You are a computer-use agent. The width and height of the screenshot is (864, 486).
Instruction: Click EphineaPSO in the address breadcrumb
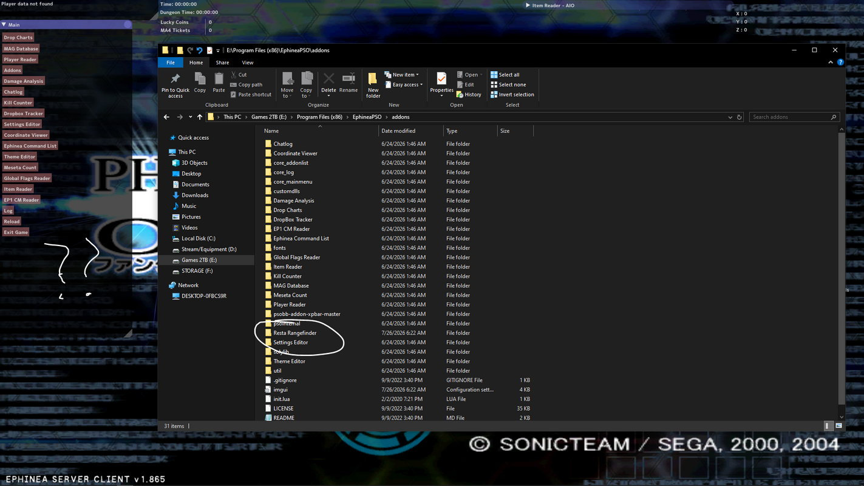click(367, 117)
